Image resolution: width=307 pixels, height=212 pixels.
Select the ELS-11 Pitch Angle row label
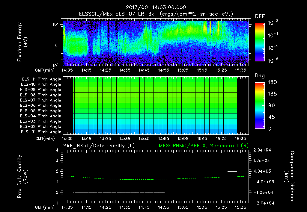(41, 79)
